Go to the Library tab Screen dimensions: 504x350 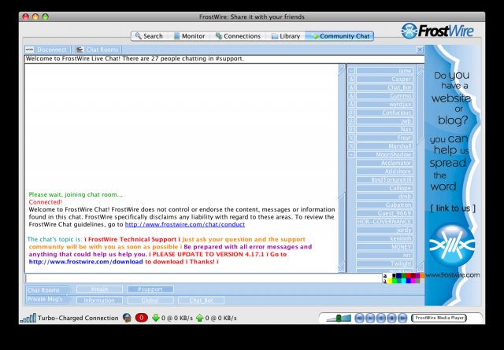(x=286, y=36)
